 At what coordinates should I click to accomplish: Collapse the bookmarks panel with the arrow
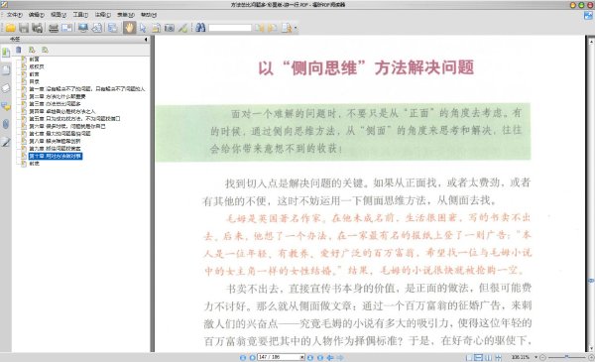point(146,39)
